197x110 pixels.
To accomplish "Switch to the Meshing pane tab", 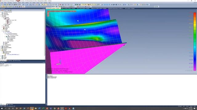I will [x=10, y=61].
